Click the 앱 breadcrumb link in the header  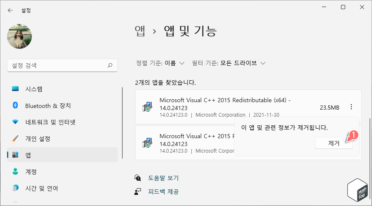(140, 31)
